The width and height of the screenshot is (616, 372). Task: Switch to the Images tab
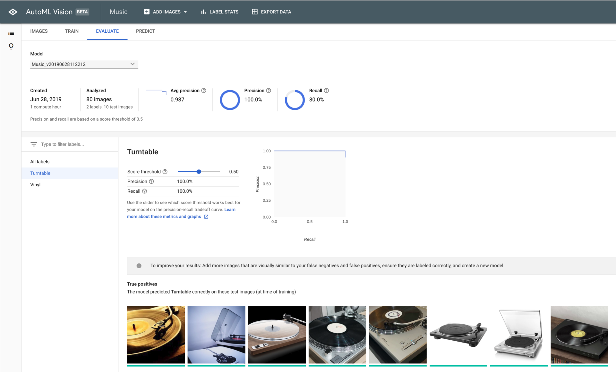coord(39,31)
